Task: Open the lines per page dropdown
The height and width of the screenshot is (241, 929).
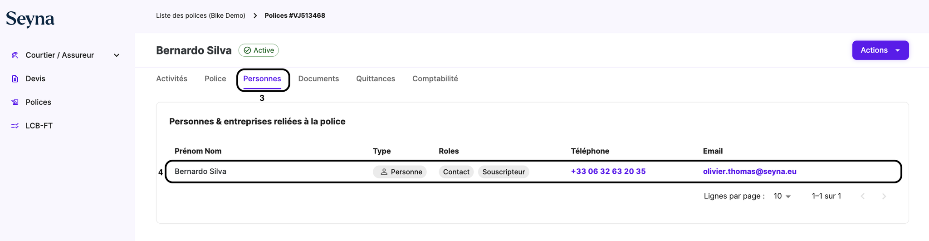Action: pyautogui.click(x=782, y=196)
